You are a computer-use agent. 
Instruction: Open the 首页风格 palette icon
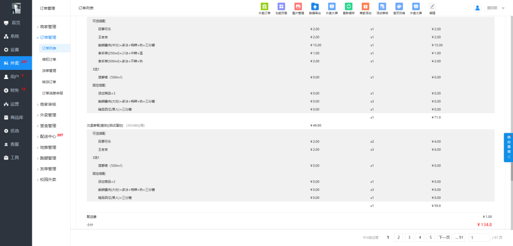[x=399, y=7]
